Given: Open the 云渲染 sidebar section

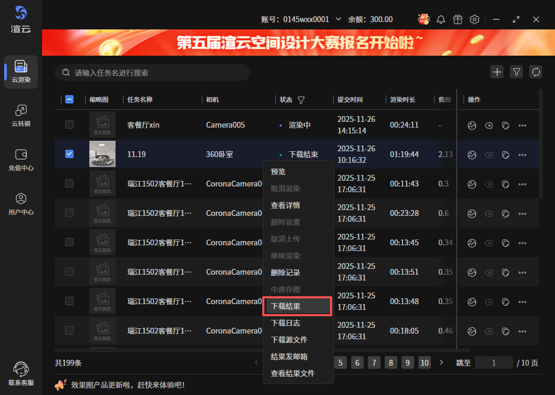Looking at the screenshot, I should [21, 71].
